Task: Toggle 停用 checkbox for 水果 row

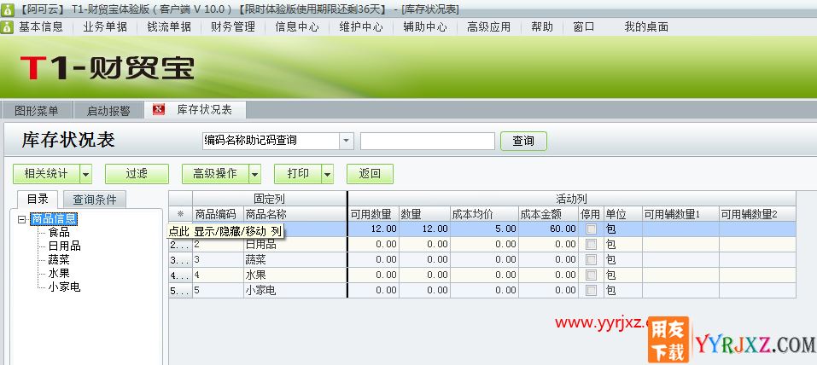Action: (591, 275)
